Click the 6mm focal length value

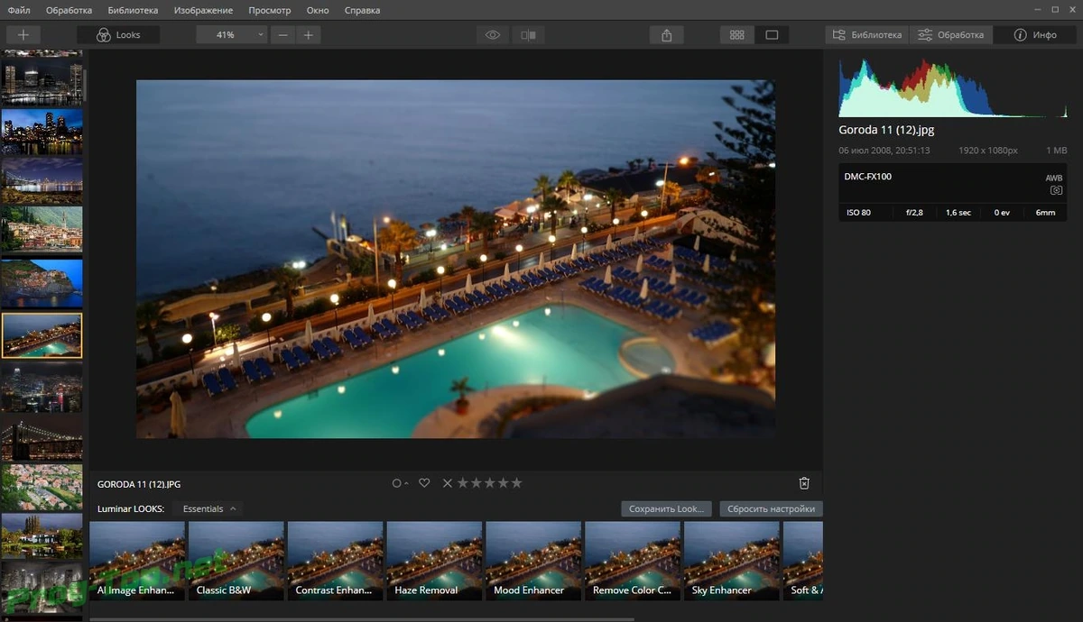(x=1046, y=213)
